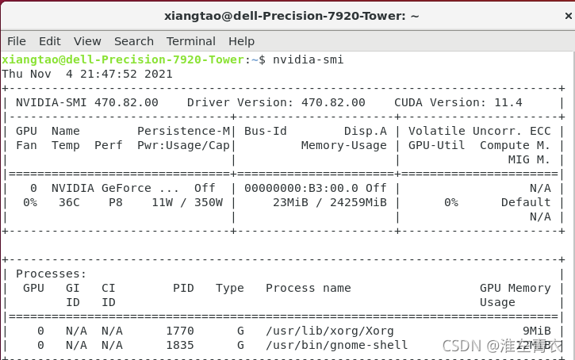Click the terminal window title bar text
Screen dimensions: 575x360
point(292,16)
